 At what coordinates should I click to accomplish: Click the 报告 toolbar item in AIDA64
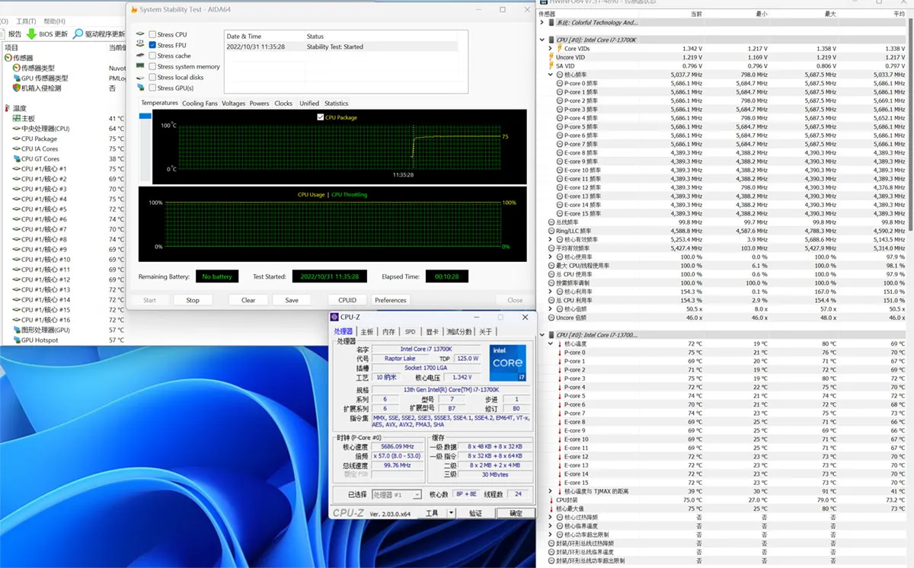coord(14,34)
